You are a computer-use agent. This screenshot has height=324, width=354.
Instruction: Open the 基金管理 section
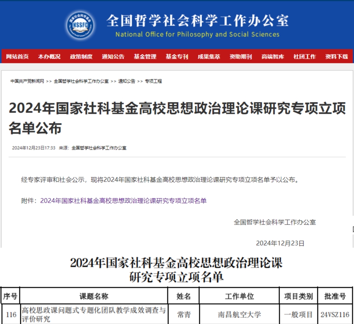pyautogui.click(x=145, y=56)
